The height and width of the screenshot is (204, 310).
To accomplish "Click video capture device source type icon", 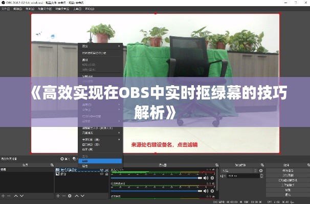I will [57, 170].
